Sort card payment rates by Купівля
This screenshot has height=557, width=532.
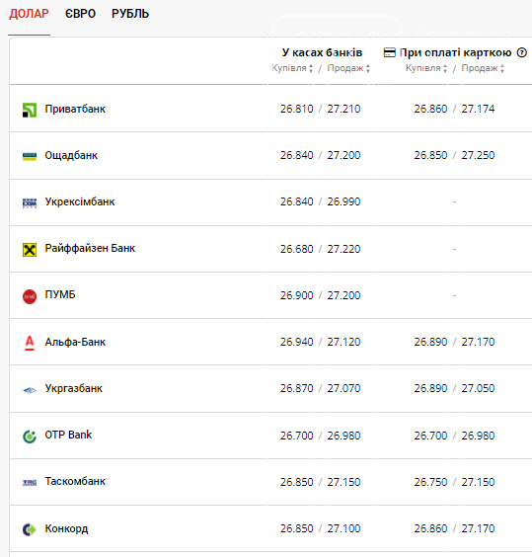click(x=425, y=68)
